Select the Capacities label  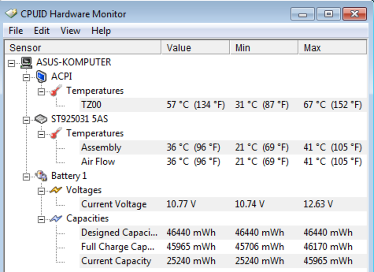87,219
